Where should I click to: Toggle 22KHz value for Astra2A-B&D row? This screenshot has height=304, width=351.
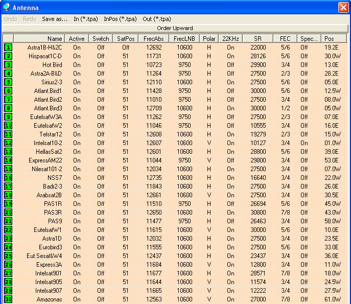[230, 74]
